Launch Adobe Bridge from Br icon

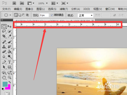click(x=14, y=3)
